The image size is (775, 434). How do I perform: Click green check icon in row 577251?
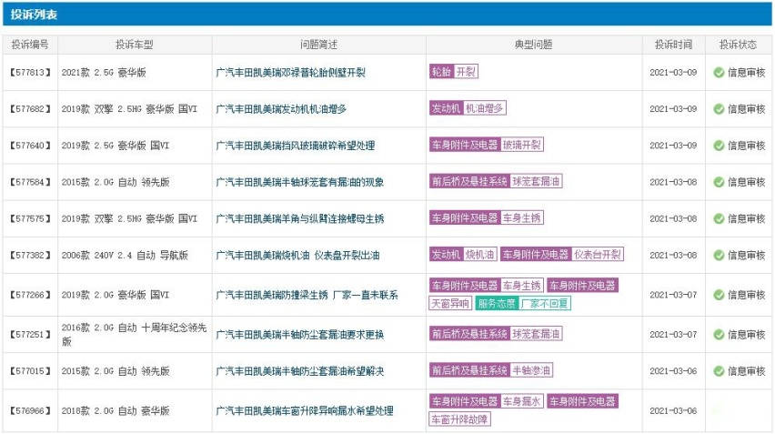pyautogui.click(x=719, y=335)
